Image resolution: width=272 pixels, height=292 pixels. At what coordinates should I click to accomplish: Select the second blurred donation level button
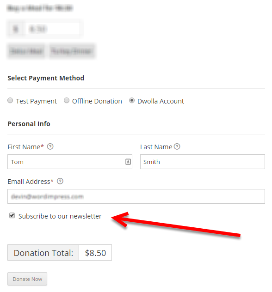pyautogui.click(x=72, y=51)
